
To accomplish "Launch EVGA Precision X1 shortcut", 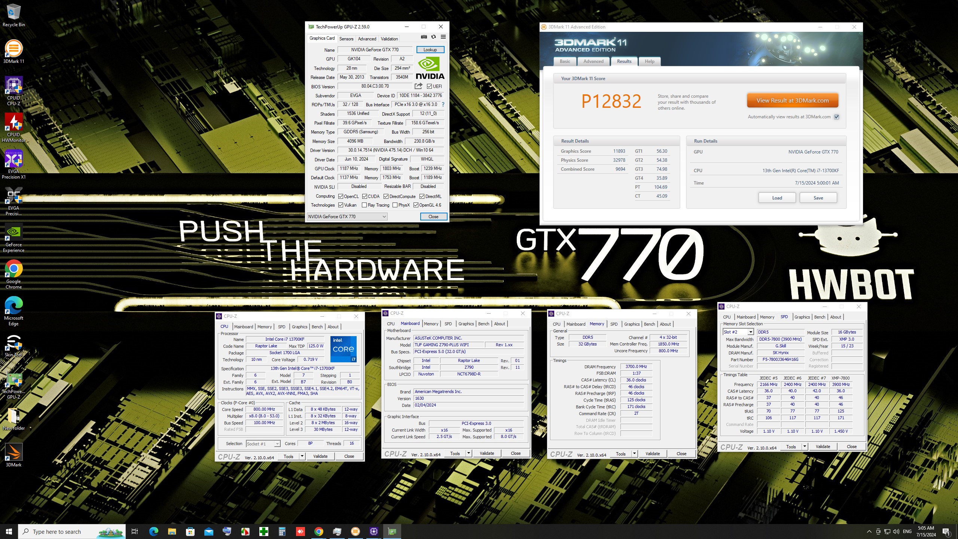I will [13, 164].
